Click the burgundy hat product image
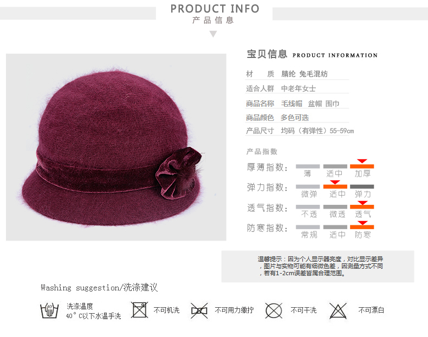Screen dimensions: 428x337 (116, 147)
